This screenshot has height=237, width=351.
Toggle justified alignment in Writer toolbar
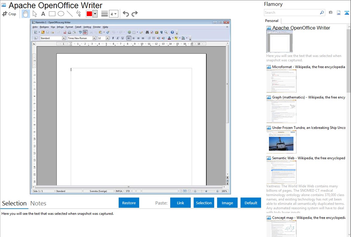143,38
